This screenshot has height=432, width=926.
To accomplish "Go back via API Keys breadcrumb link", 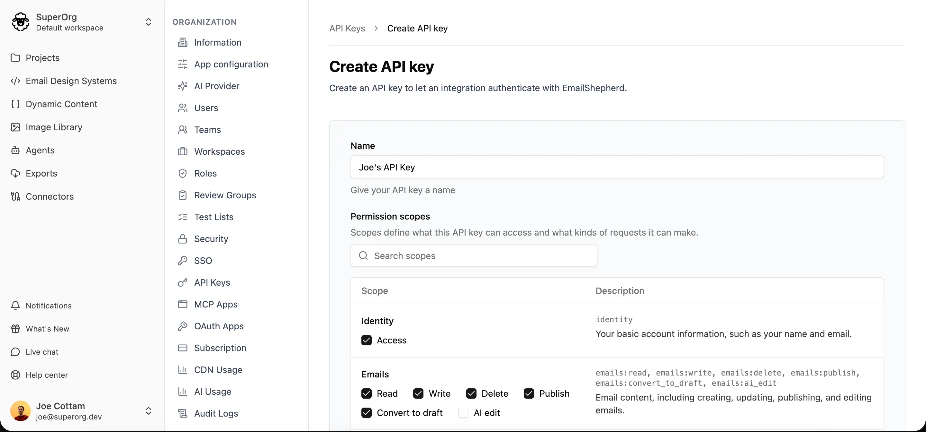I will click(x=347, y=28).
